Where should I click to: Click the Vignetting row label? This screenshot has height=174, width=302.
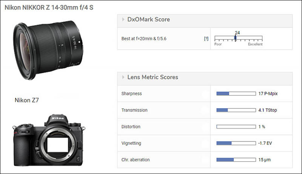click(x=131, y=143)
